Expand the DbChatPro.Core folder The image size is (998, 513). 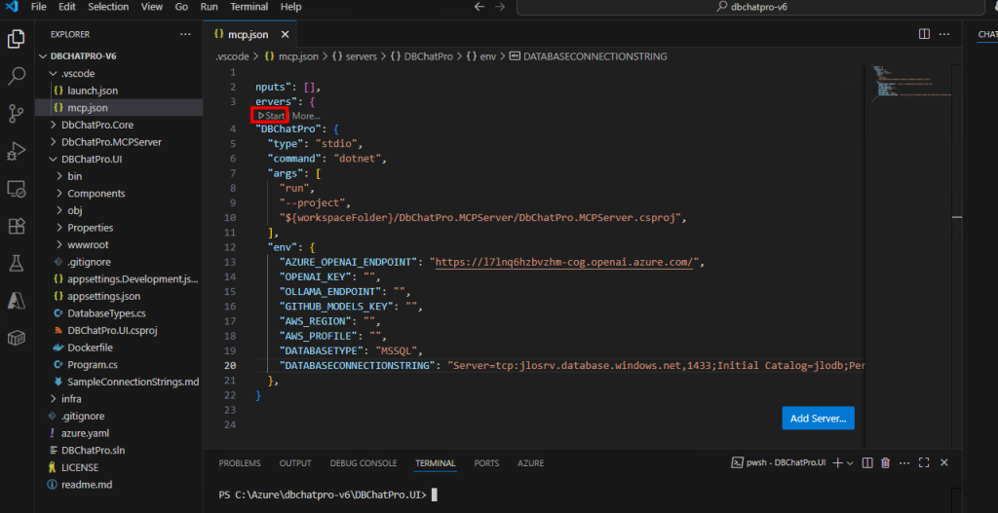point(118,125)
